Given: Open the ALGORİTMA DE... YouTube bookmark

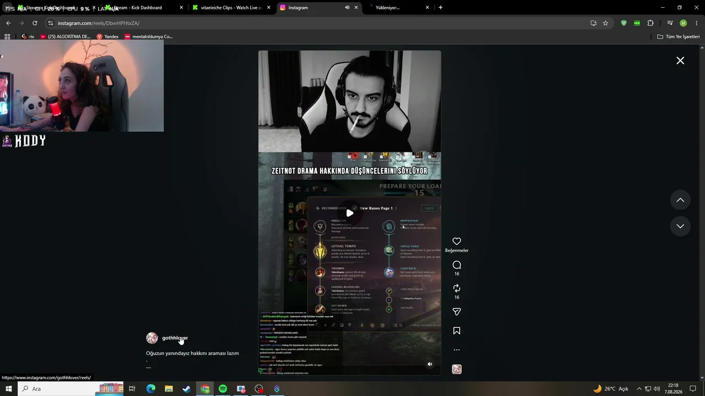Looking at the screenshot, I should pyautogui.click(x=65, y=37).
